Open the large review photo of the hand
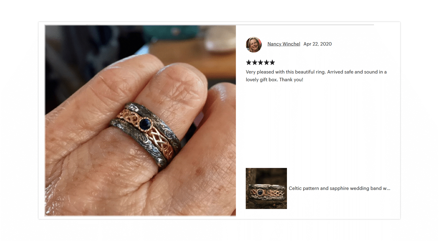This screenshot has height=241, width=439. [x=140, y=120]
